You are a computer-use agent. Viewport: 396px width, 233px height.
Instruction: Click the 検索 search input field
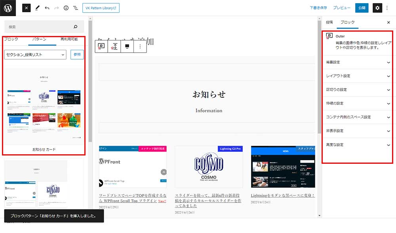point(40,27)
